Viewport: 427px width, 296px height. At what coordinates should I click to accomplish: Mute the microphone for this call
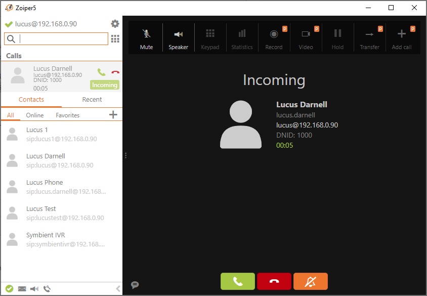146,36
